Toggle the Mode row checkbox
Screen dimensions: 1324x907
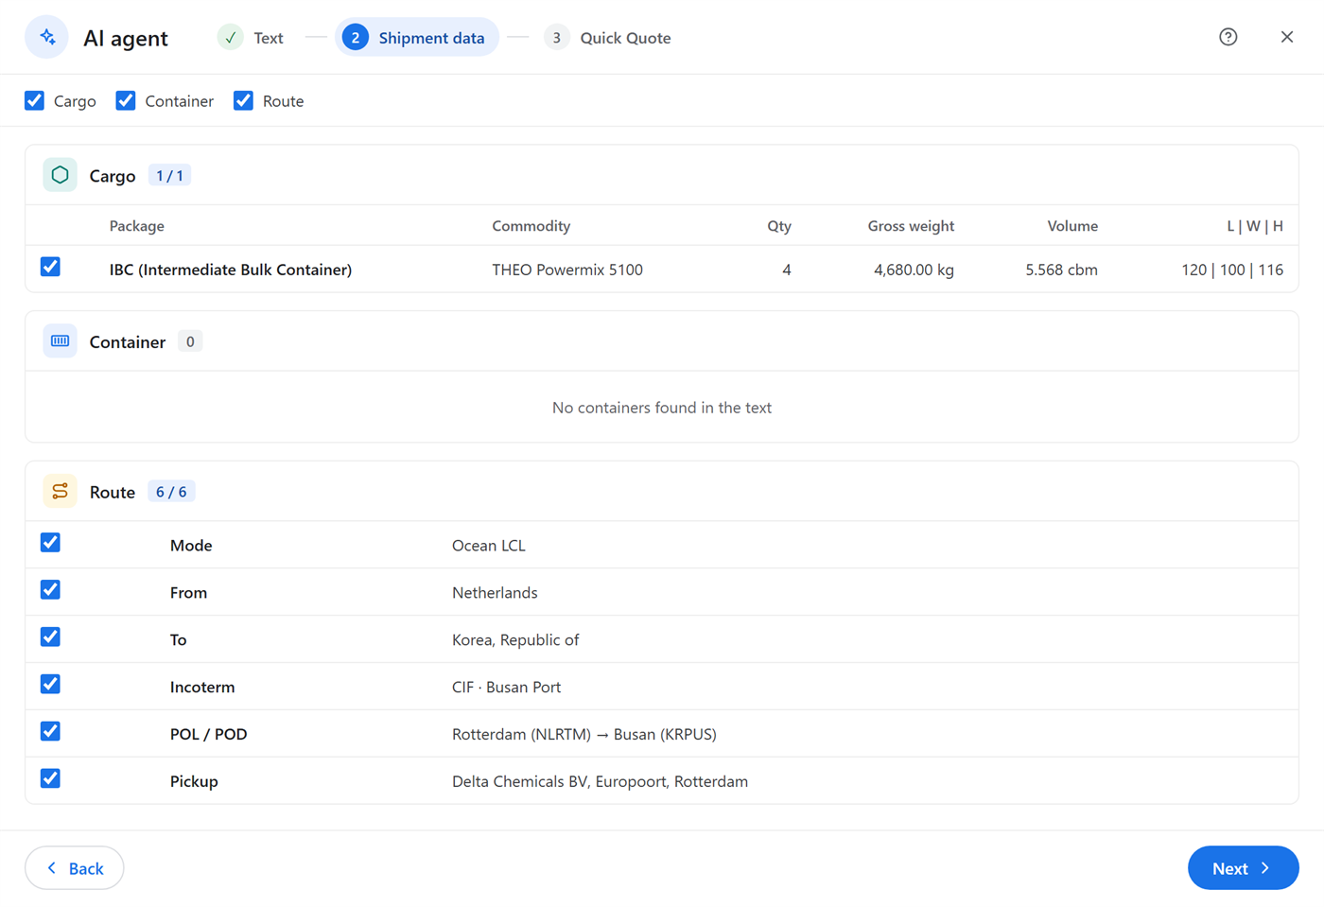click(50, 543)
